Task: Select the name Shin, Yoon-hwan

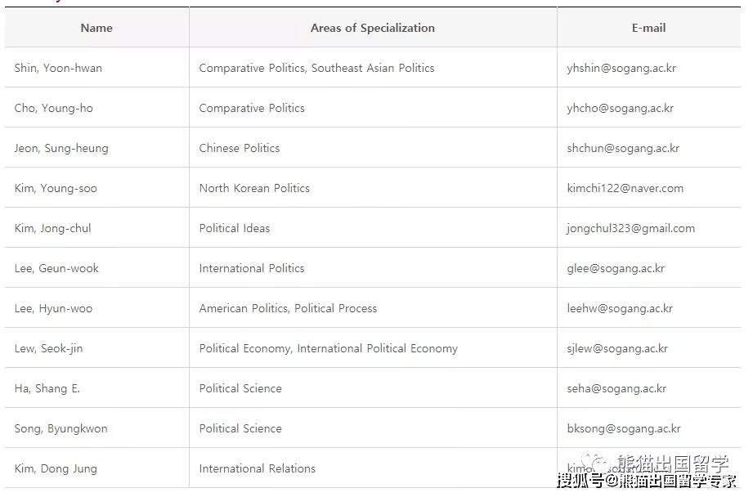Action: point(58,68)
